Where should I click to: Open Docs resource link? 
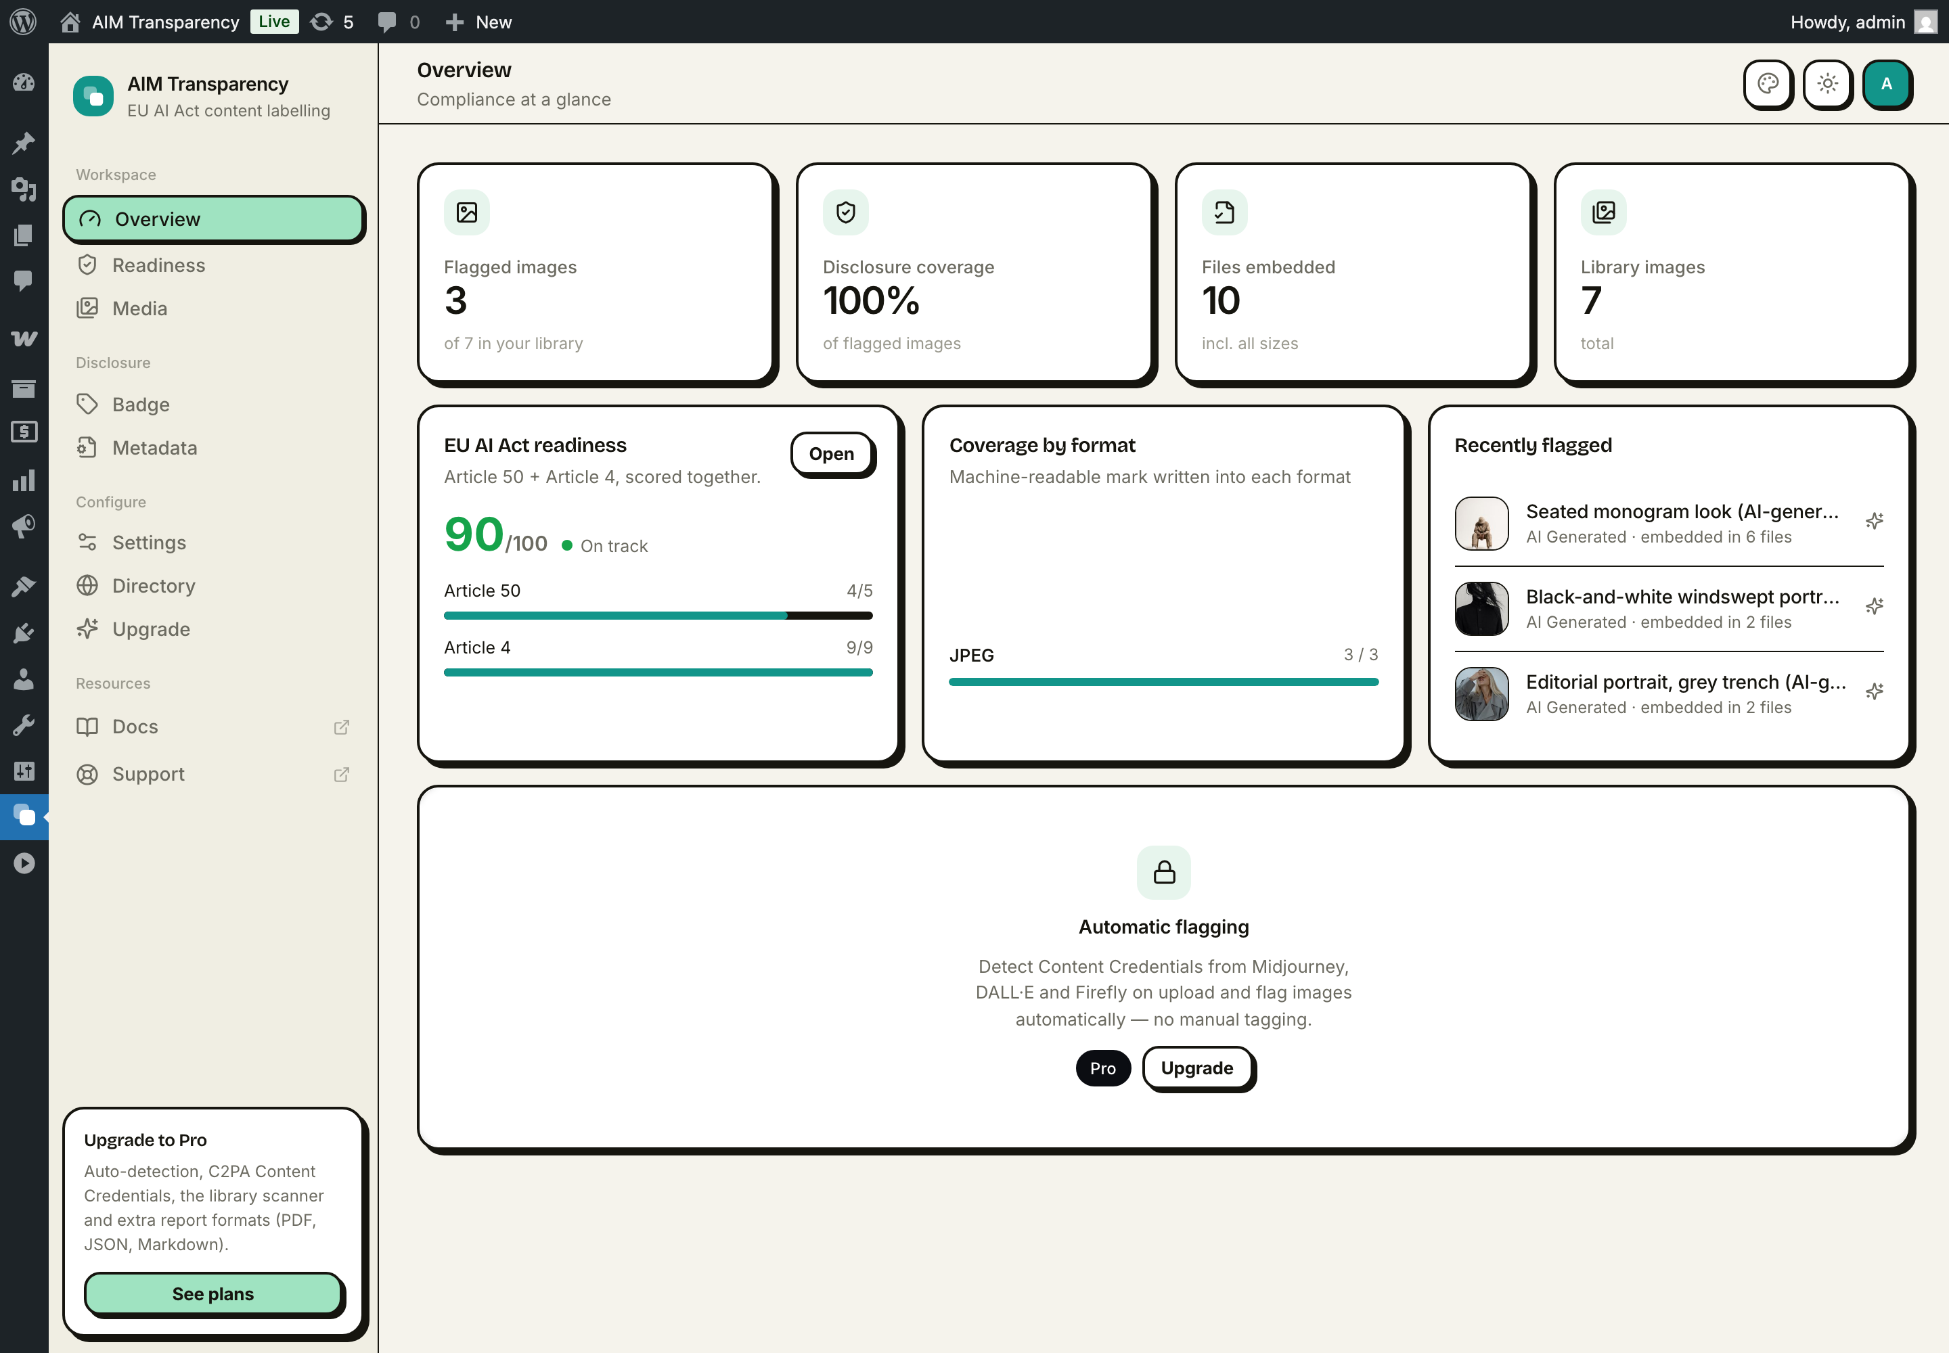213,727
